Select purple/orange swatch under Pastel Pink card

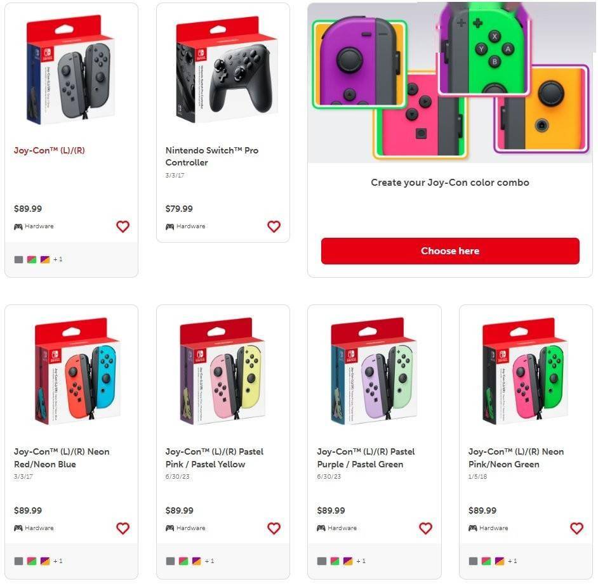196,561
